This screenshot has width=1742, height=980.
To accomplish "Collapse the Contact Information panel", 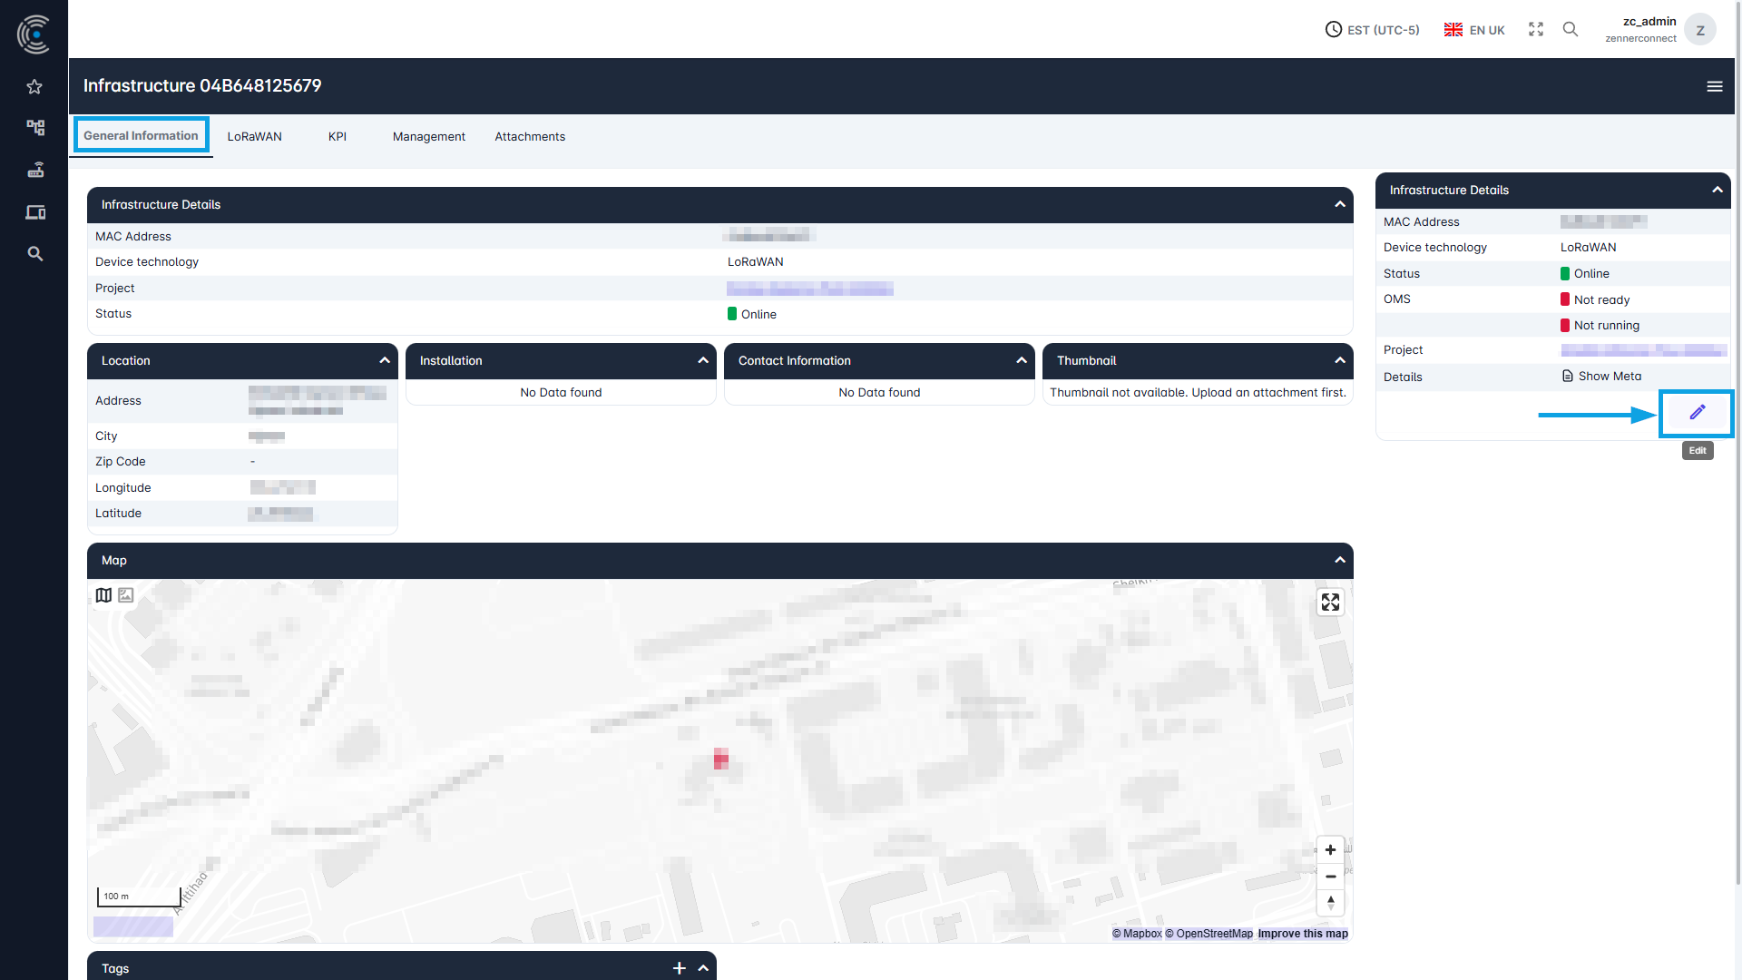I will click(x=1022, y=360).
